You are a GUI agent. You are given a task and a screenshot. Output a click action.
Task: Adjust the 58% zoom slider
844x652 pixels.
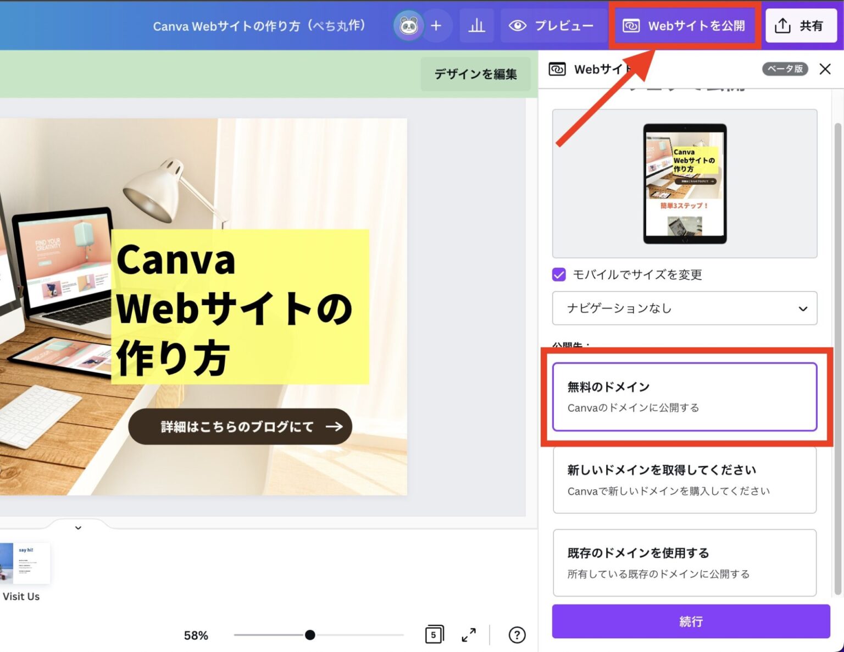click(311, 634)
